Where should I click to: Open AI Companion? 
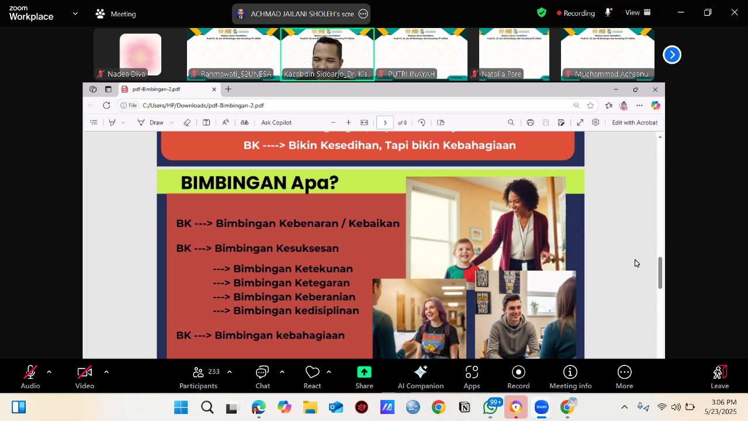click(421, 377)
